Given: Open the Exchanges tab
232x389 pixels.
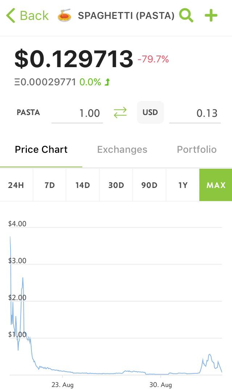Looking at the screenshot, I should pos(122,150).
